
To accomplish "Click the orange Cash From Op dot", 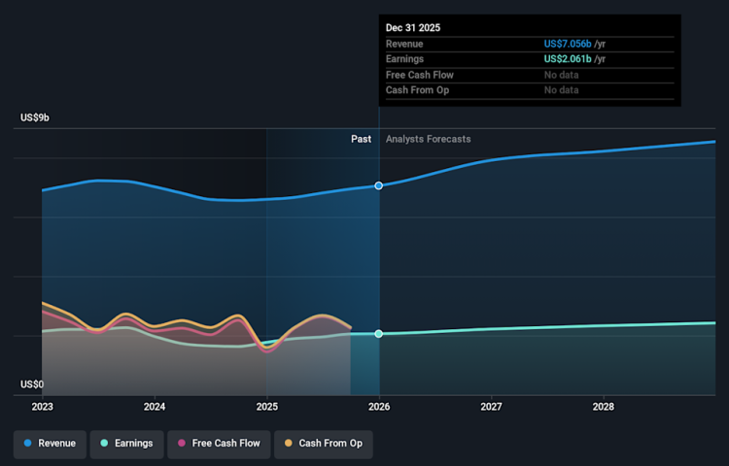I will (289, 444).
